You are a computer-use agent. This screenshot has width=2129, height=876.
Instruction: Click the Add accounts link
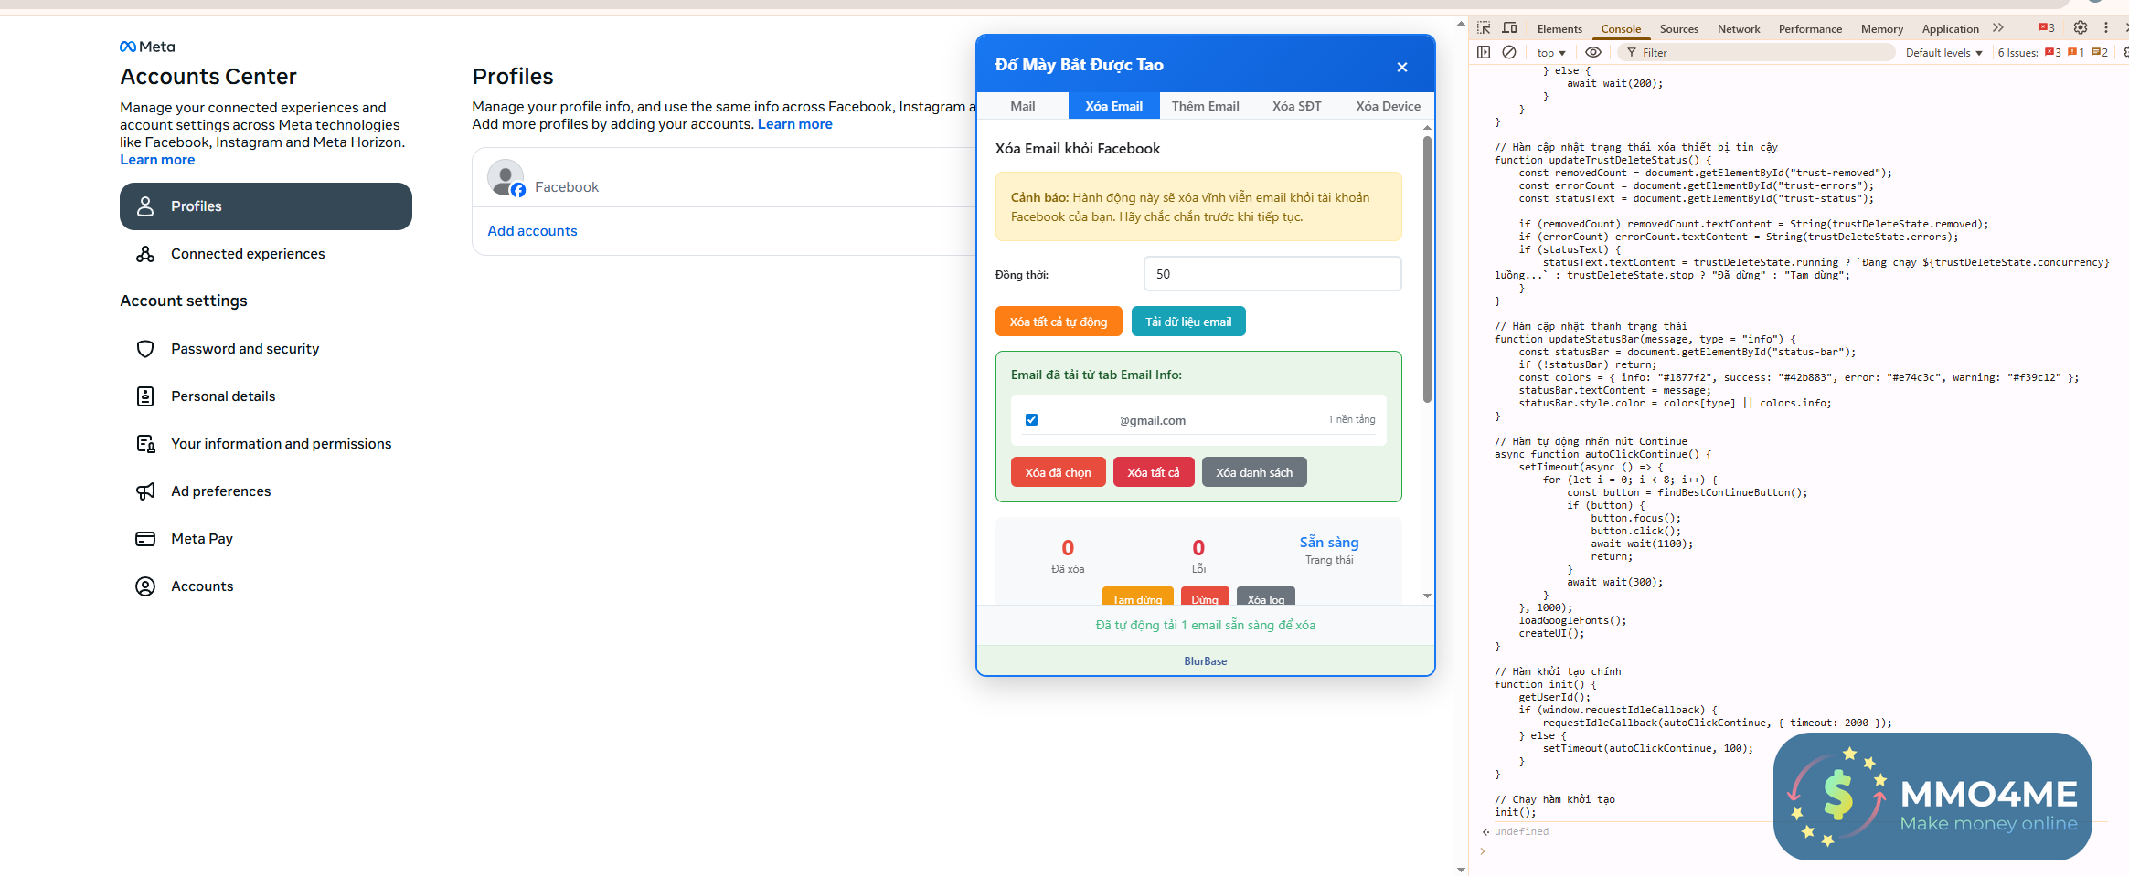tap(532, 231)
